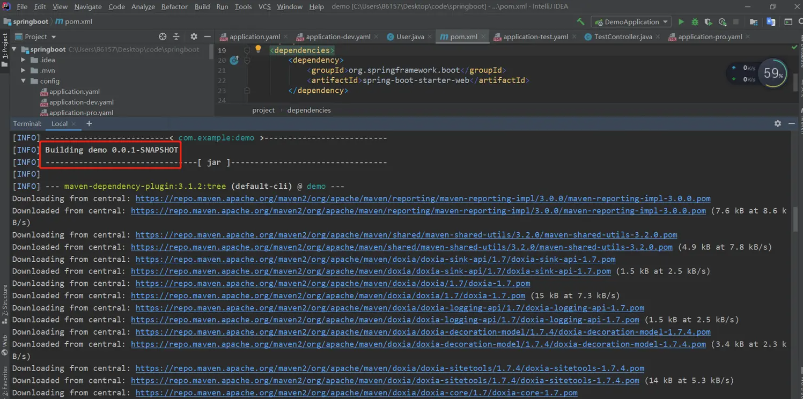Switch to application.yaml editor tab
The width and height of the screenshot is (803, 399).
255,36
